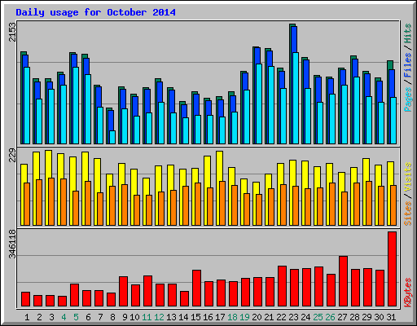Select day label 22 on the axis

(x=281, y=317)
